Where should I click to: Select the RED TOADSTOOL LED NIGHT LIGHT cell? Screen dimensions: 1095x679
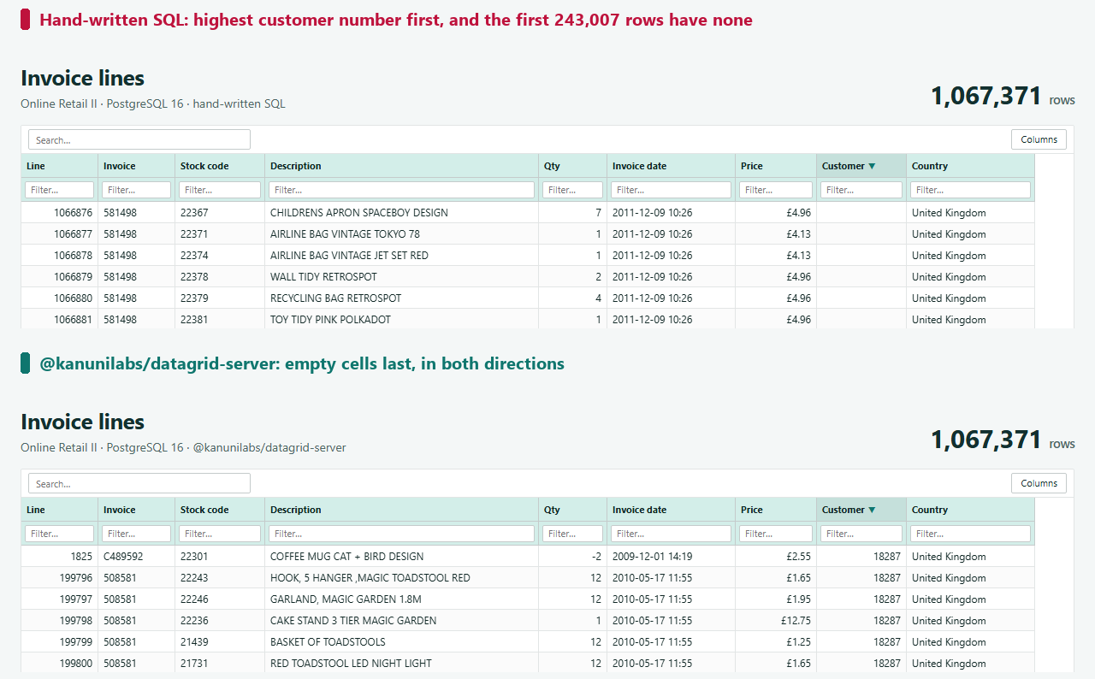point(402,663)
